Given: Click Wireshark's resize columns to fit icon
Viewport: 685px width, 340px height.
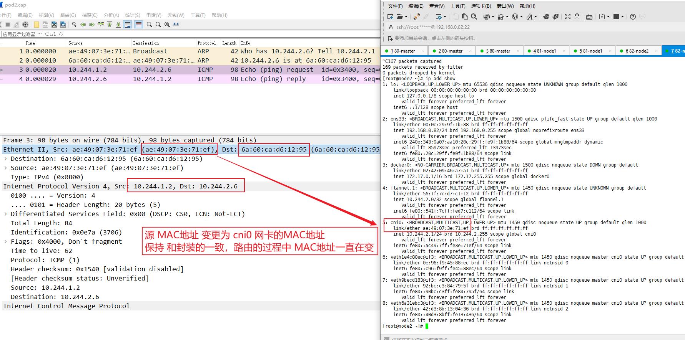Looking at the screenshot, I should click(x=176, y=25).
